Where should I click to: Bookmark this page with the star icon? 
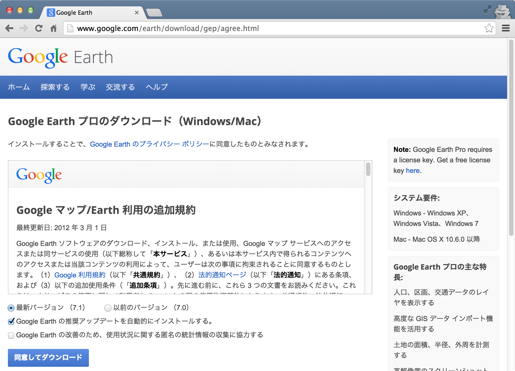click(x=489, y=28)
